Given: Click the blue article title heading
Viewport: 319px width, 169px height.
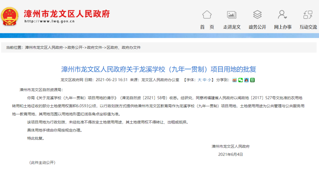Looking at the screenshot, I should (159, 69).
